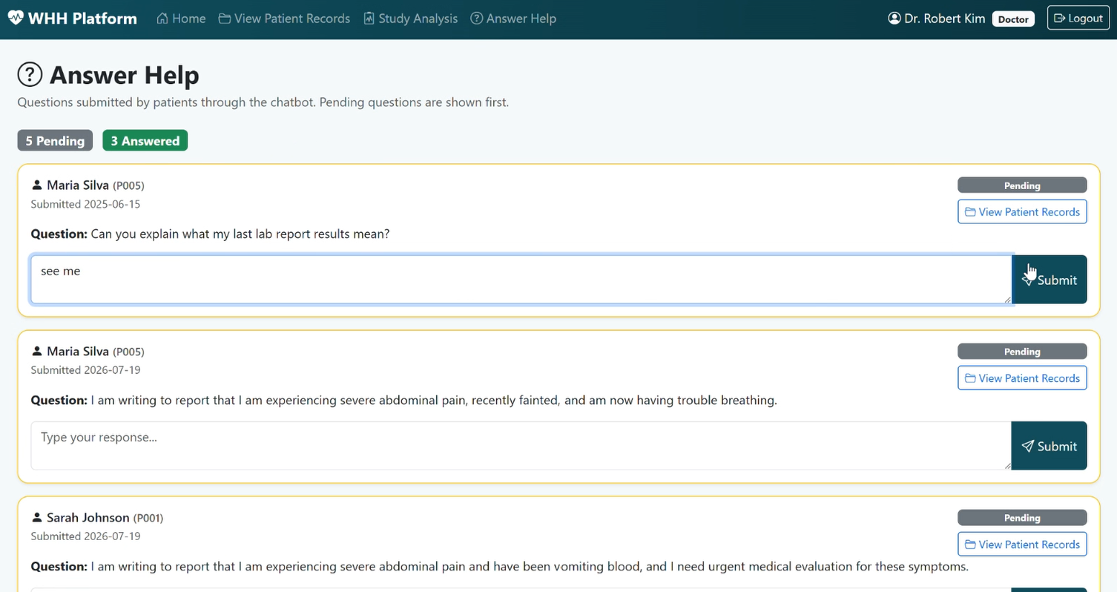Click the empty "Type your response..." box

click(x=521, y=446)
